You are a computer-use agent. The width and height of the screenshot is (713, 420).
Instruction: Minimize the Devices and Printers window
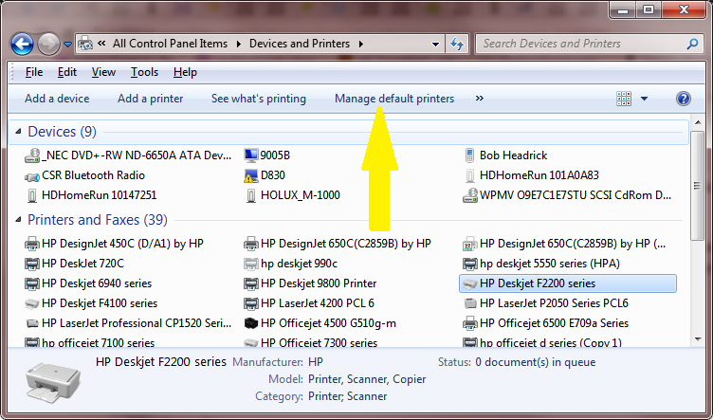coord(623,10)
